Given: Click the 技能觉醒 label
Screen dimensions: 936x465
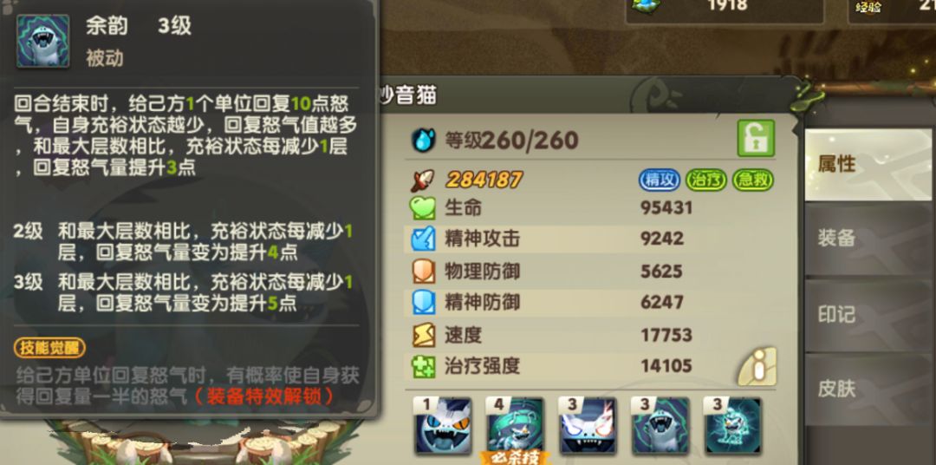Looking at the screenshot, I should (49, 348).
